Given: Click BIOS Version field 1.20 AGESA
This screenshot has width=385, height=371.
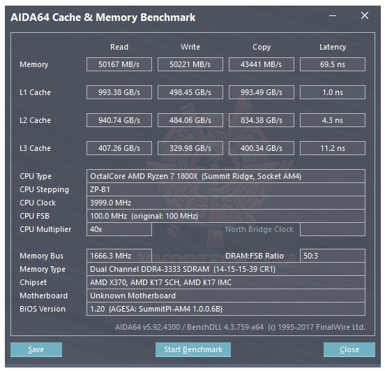Looking at the screenshot, I should [x=226, y=309].
